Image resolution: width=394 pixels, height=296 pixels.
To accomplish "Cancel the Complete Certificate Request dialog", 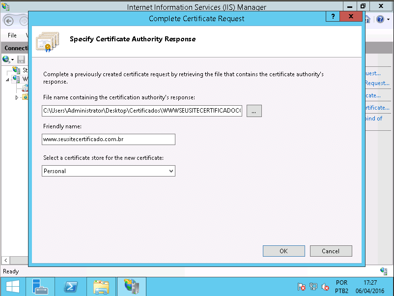I will coord(331,251).
